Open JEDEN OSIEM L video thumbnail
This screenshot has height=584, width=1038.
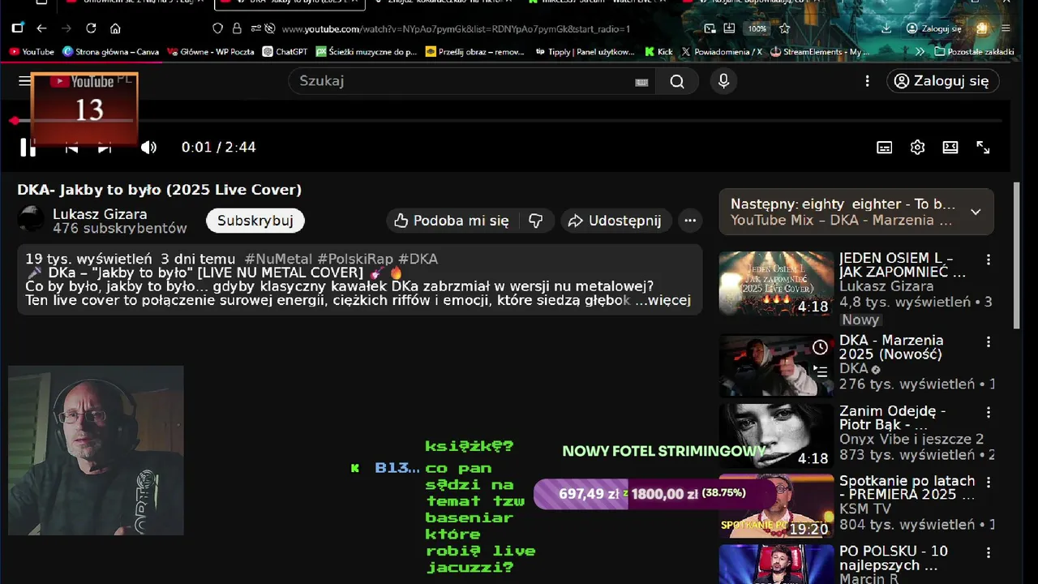pyautogui.click(x=776, y=283)
